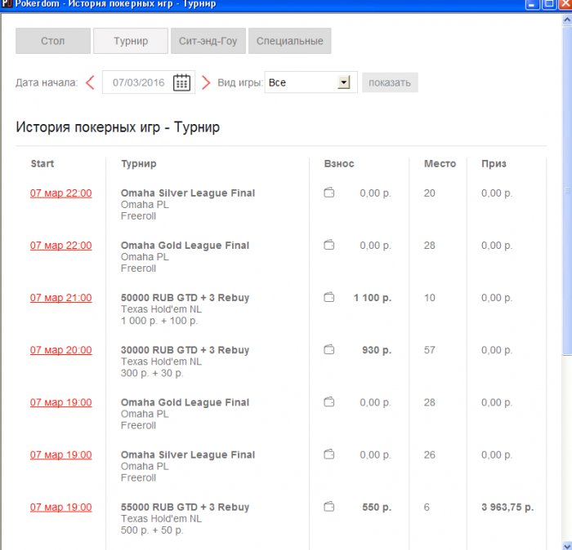
Task: Open 07 мар 22:00 link for Omaha Silver League
Action: pos(61,193)
